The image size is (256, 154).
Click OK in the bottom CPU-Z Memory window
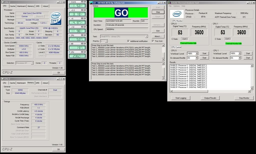58,149
